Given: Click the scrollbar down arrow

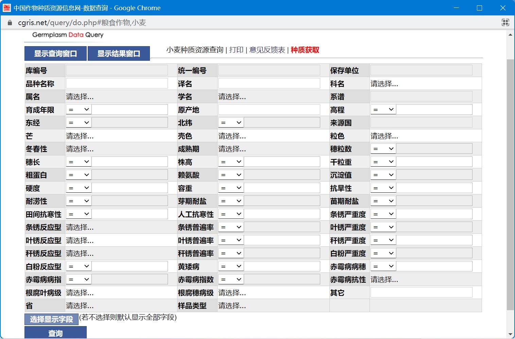Looking at the screenshot, I should [510, 334].
